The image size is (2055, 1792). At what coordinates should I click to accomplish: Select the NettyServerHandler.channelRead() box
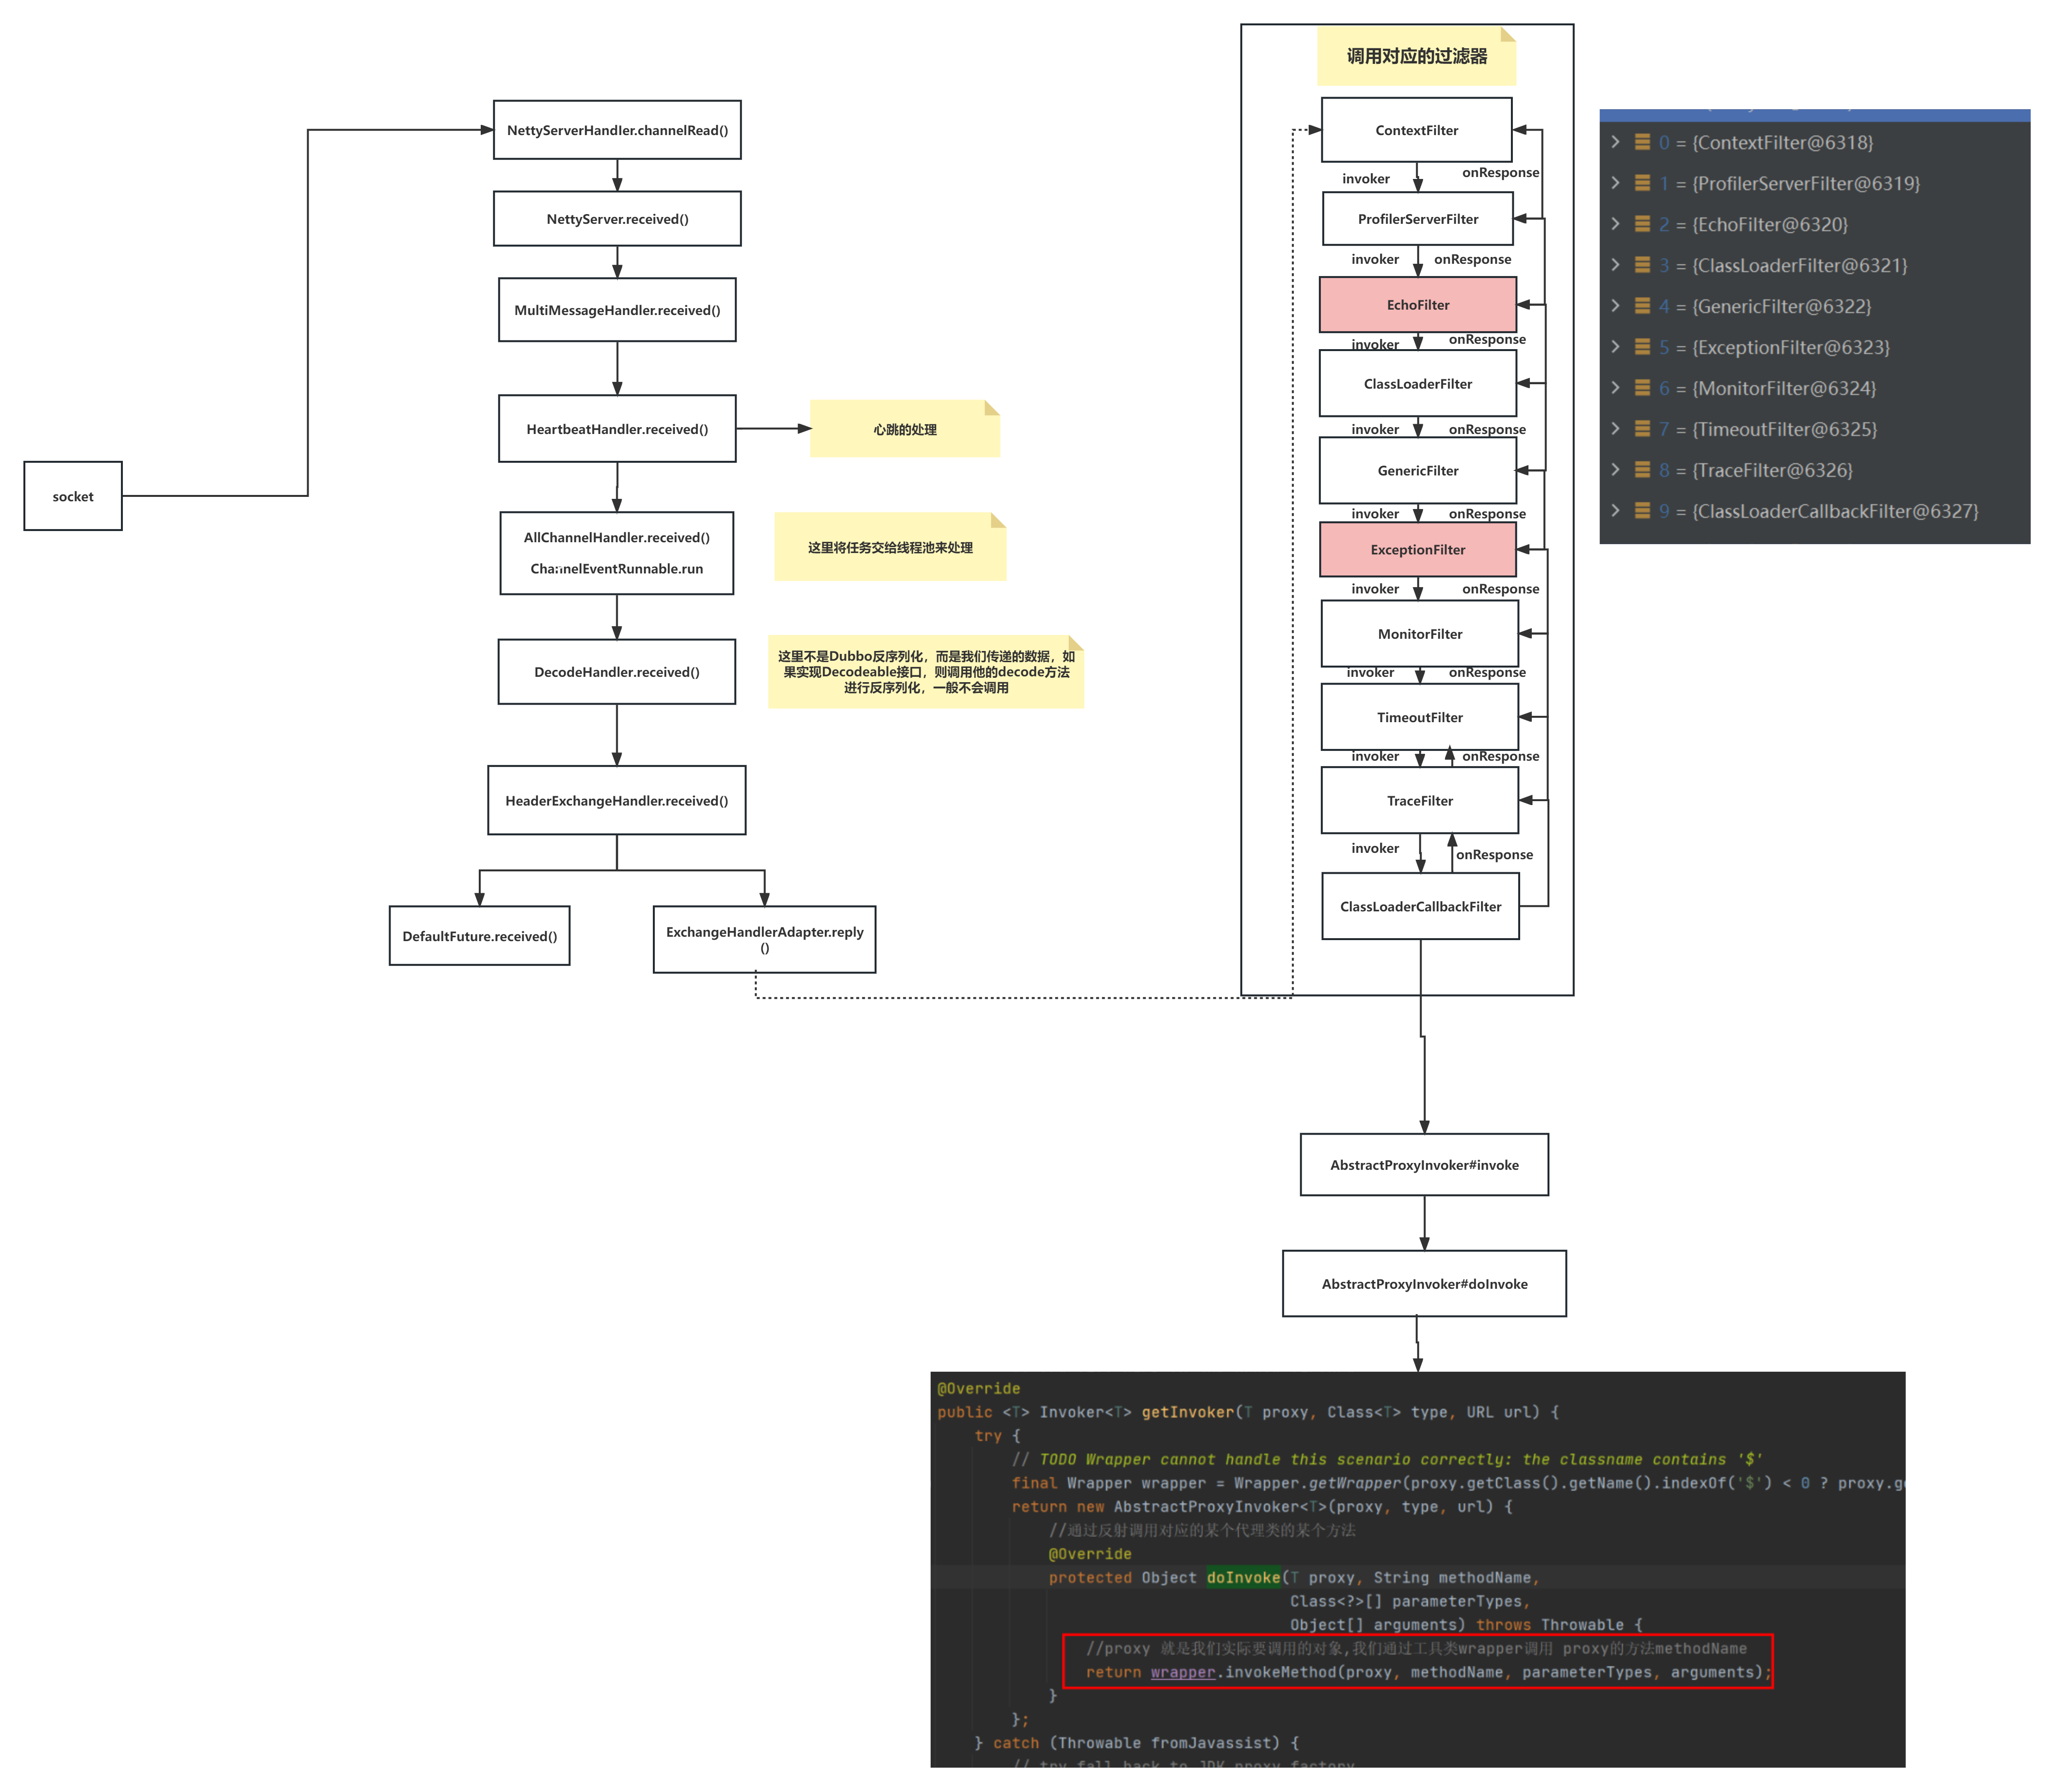click(x=617, y=130)
